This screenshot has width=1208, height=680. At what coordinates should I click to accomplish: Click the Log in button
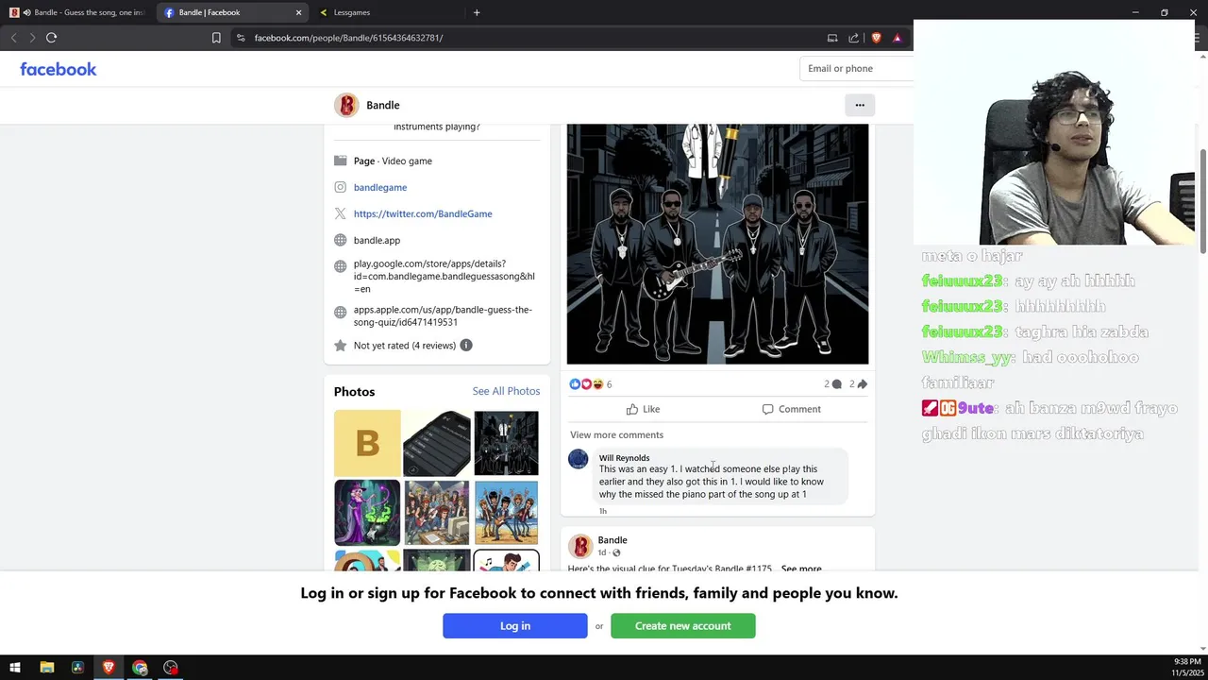(x=515, y=626)
